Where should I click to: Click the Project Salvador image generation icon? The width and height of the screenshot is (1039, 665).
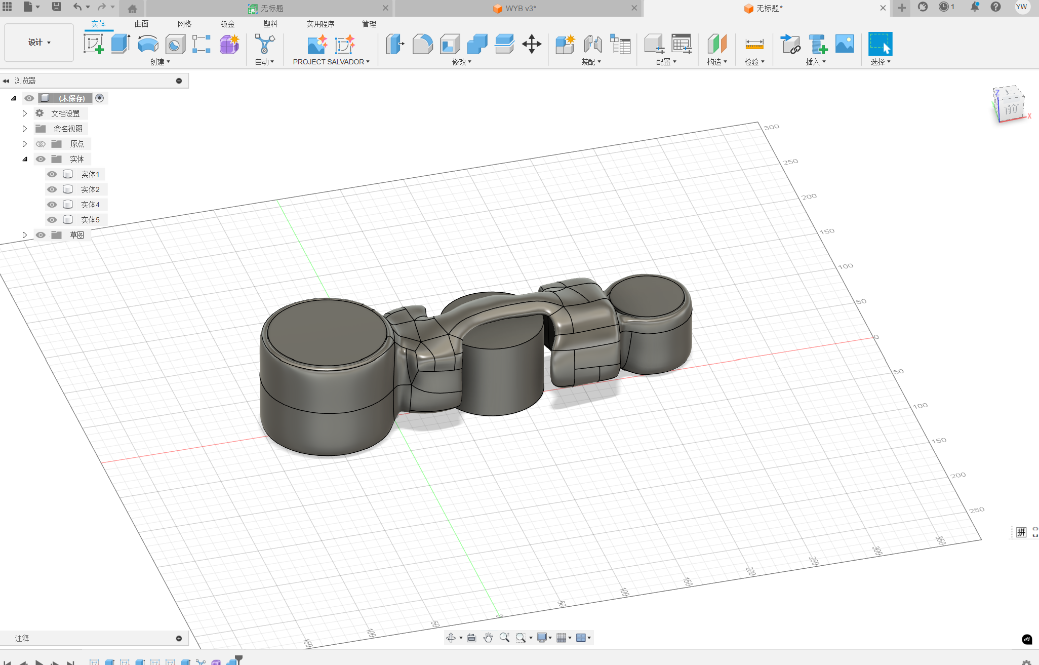pyautogui.click(x=317, y=44)
